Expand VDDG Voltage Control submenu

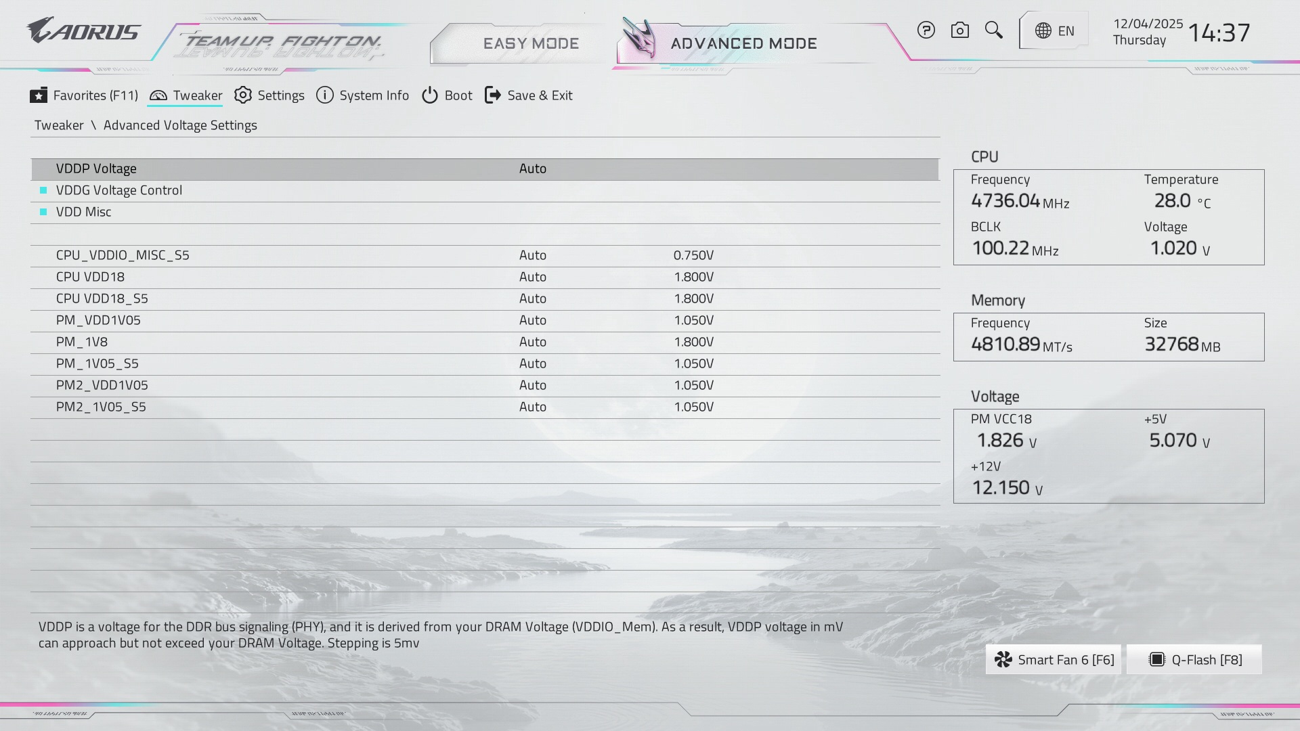click(x=119, y=190)
